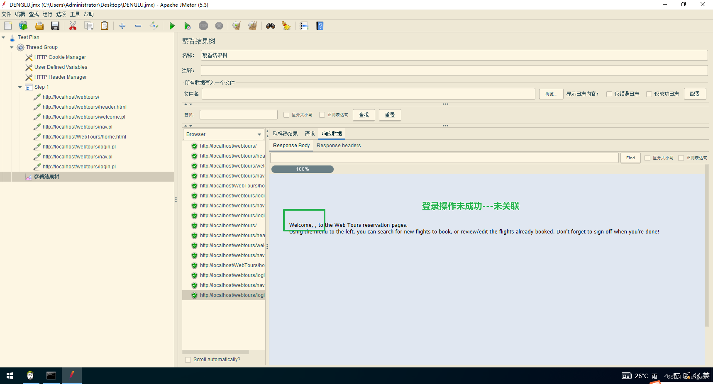Switch to the Response headers tab
The height and width of the screenshot is (384, 713).
pos(339,146)
